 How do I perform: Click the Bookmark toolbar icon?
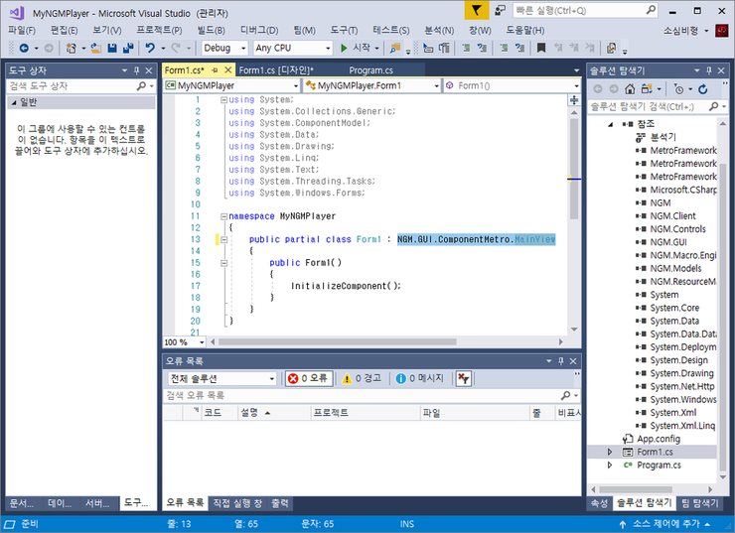coord(541,48)
